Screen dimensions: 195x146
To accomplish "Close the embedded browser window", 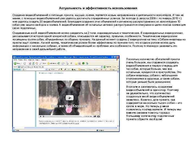I will (118, 57).
